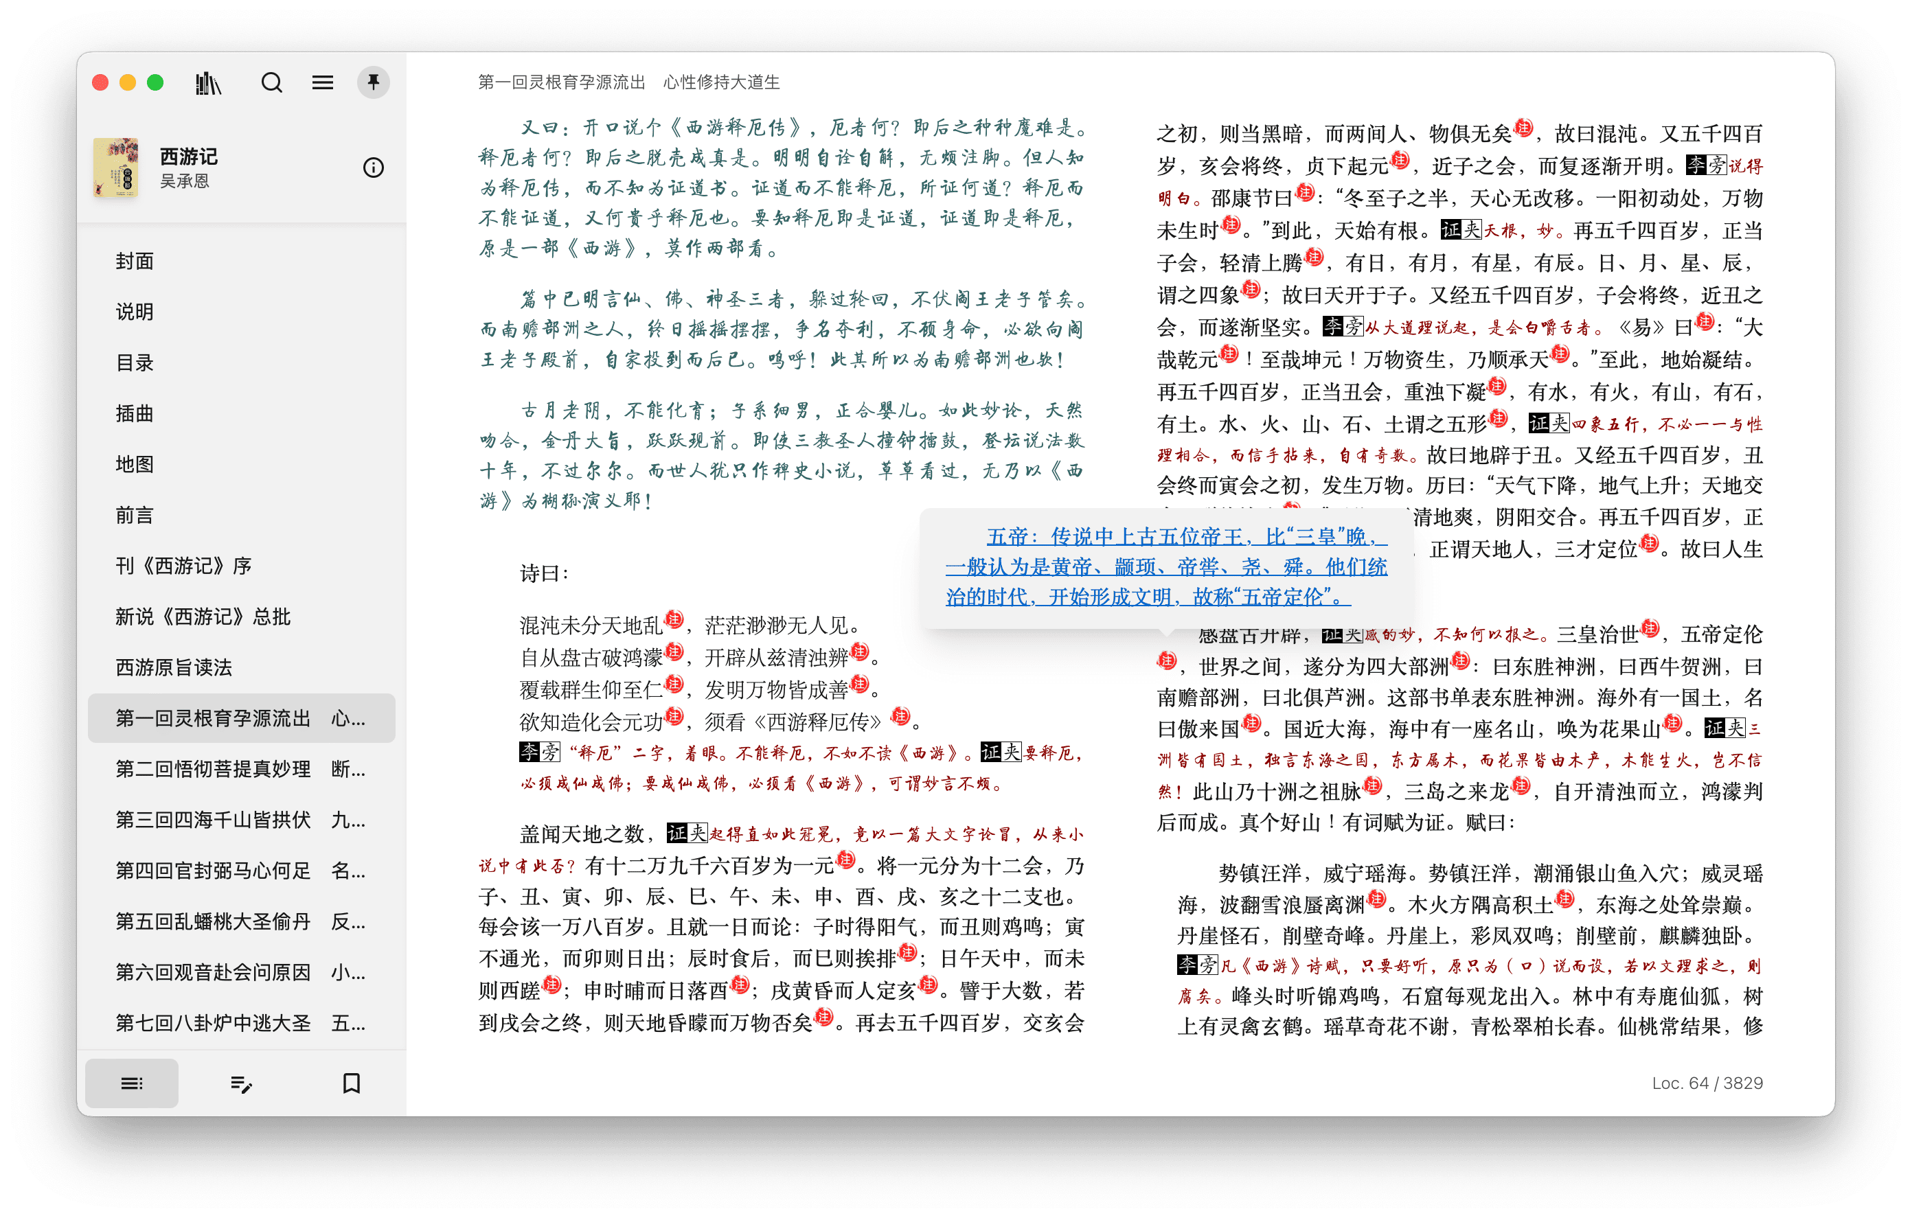The image size is (1912, 1218).
Task: Open the library view
Action: (x=208, y=82)
